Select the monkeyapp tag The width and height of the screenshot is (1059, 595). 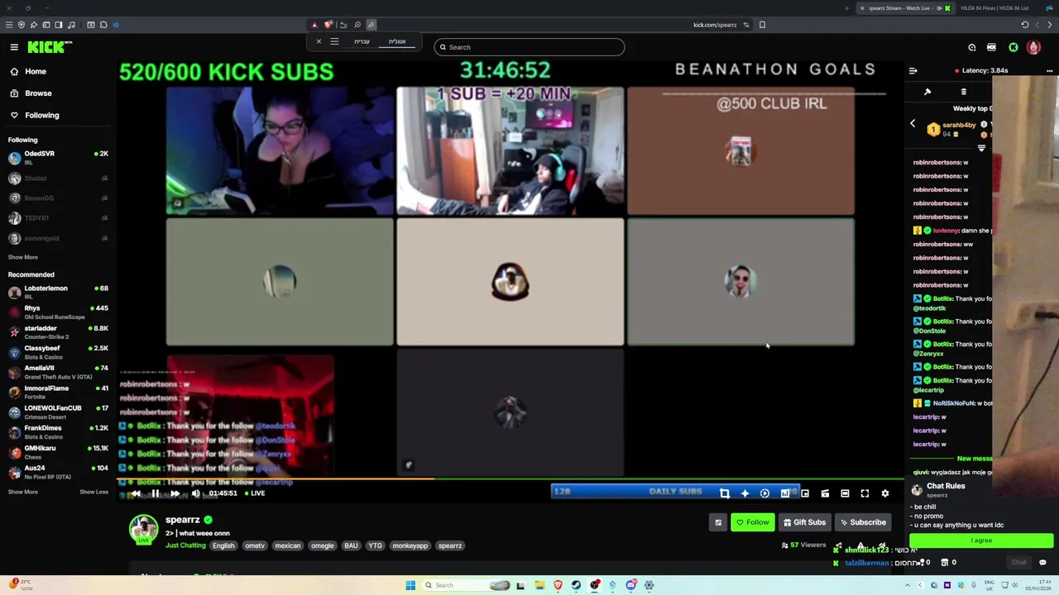click(x=410, y=545)
